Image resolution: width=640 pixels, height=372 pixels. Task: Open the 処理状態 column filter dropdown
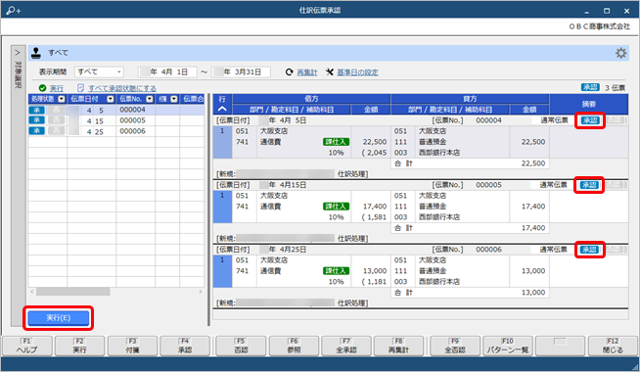pos(62,99)
